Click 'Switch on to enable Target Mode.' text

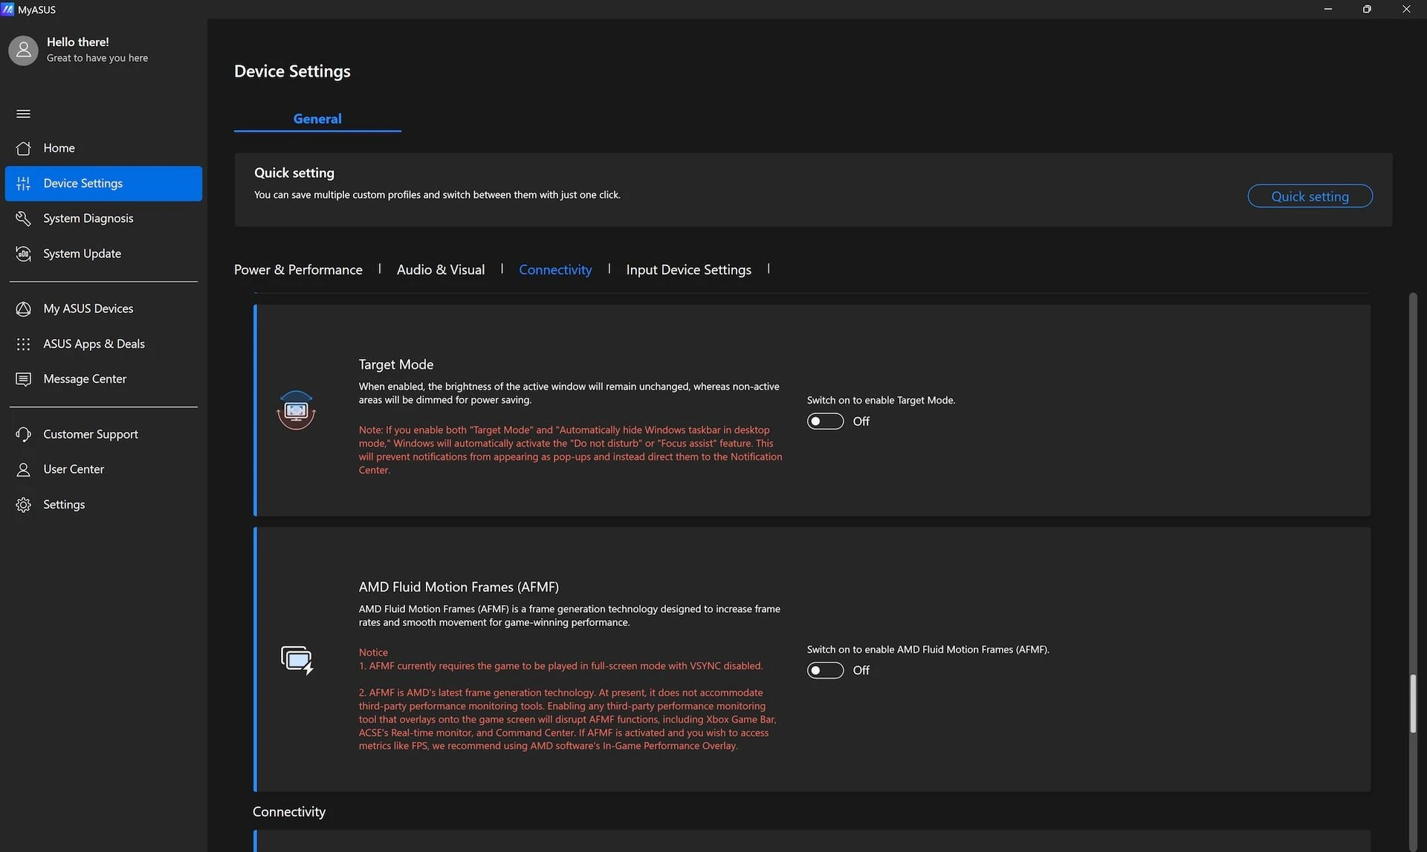click(881, 400)
